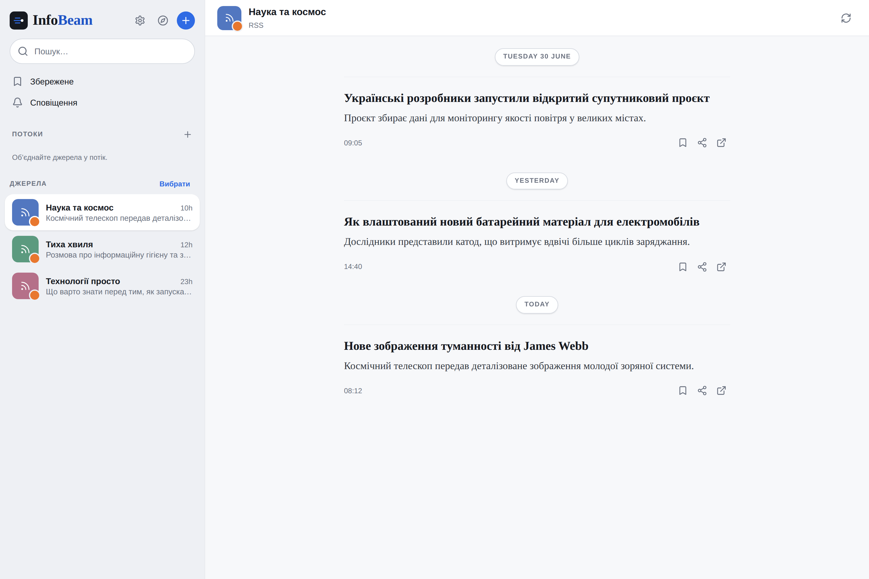The height and width of the screenshot is (579, 869).
Task: Click the header Наука та космос feed icon
Action: [x=229, y=18]
